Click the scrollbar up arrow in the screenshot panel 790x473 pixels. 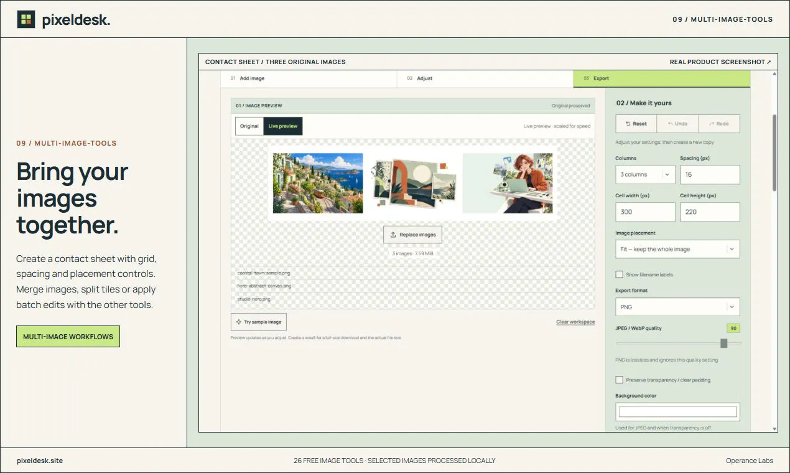click(x=774, y=74)
